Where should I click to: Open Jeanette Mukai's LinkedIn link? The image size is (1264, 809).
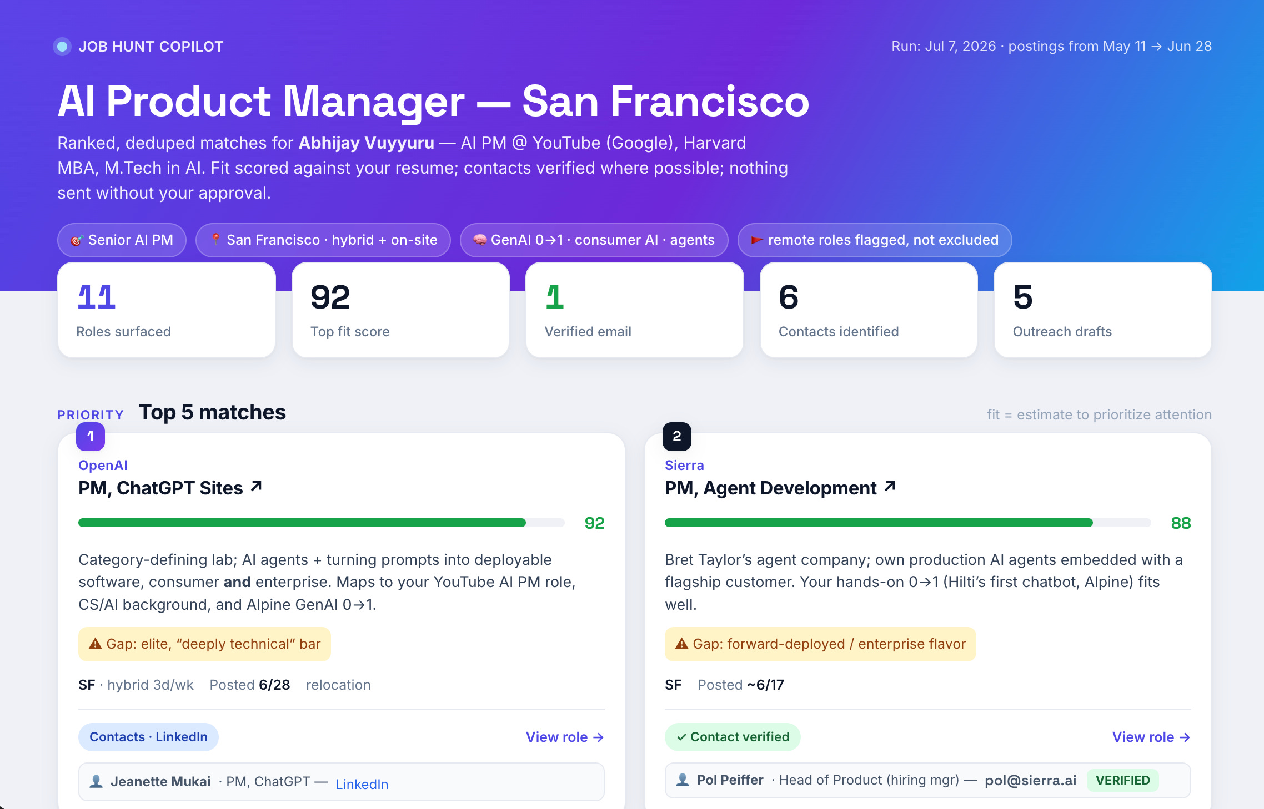point(362,783)
